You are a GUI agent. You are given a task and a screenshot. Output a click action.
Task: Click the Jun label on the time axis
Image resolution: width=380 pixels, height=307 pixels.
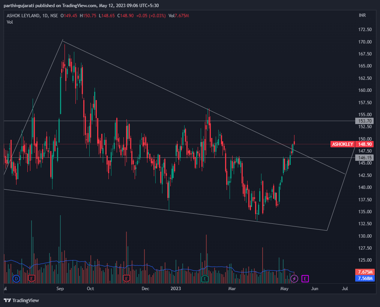coord(315,289)
